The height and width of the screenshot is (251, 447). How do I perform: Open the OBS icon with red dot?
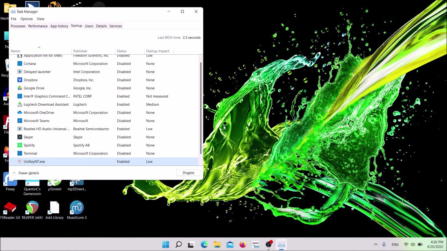point(269,244)
